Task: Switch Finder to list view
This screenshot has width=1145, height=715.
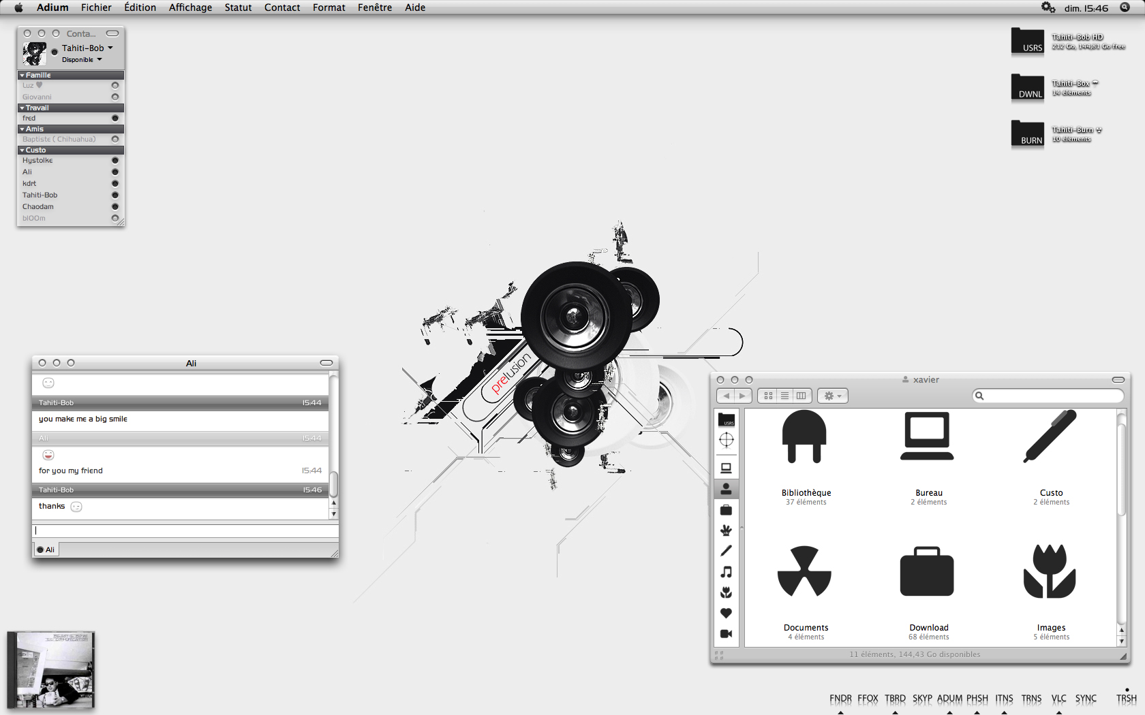Action: [785, 396]
